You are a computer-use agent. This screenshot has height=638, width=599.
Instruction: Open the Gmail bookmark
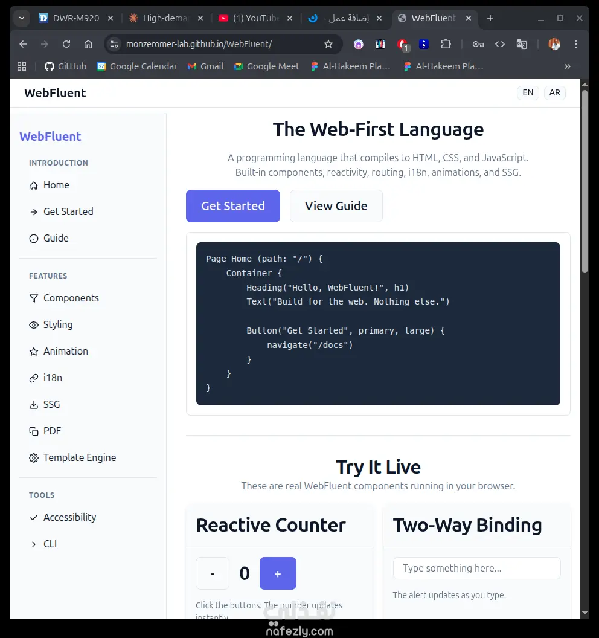click(206, 66)
